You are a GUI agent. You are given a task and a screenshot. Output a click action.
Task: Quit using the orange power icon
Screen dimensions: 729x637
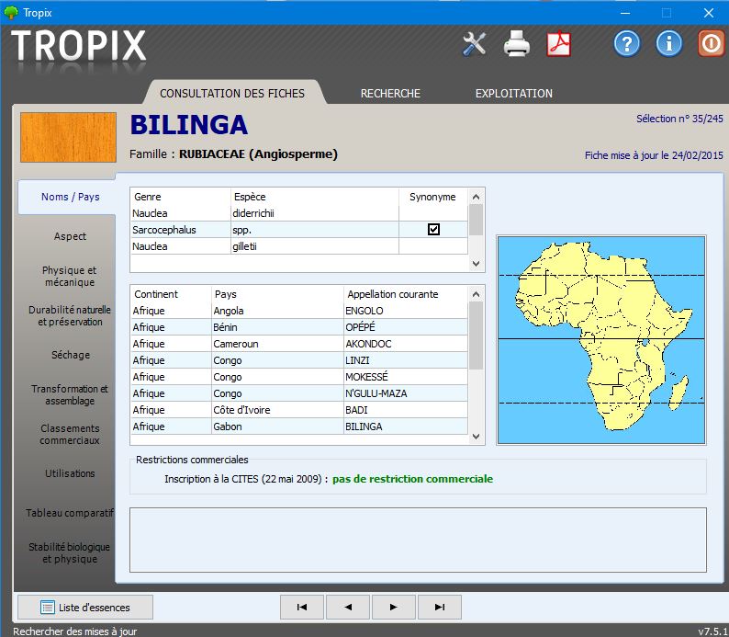712,44
